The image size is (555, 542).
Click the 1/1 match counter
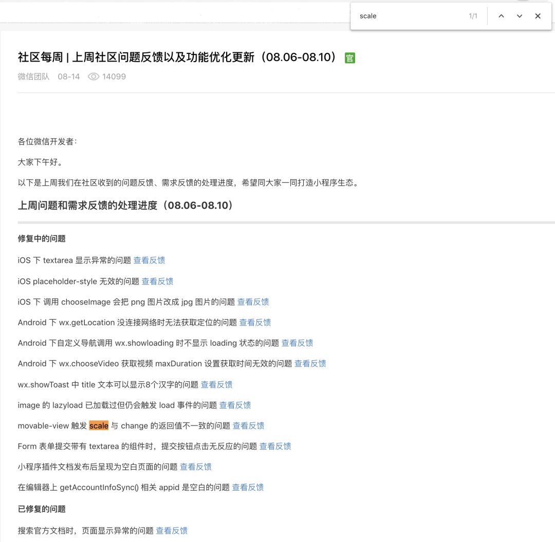pyautogui.click(x=473, y=16)
